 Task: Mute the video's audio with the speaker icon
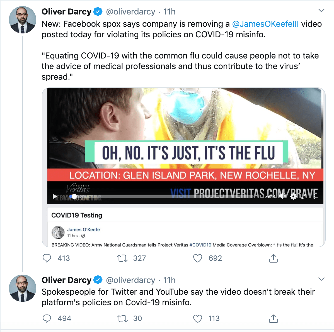(282, 196)
